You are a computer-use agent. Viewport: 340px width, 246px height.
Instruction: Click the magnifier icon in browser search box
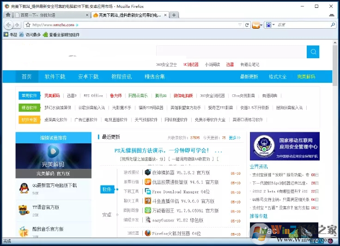333,25
